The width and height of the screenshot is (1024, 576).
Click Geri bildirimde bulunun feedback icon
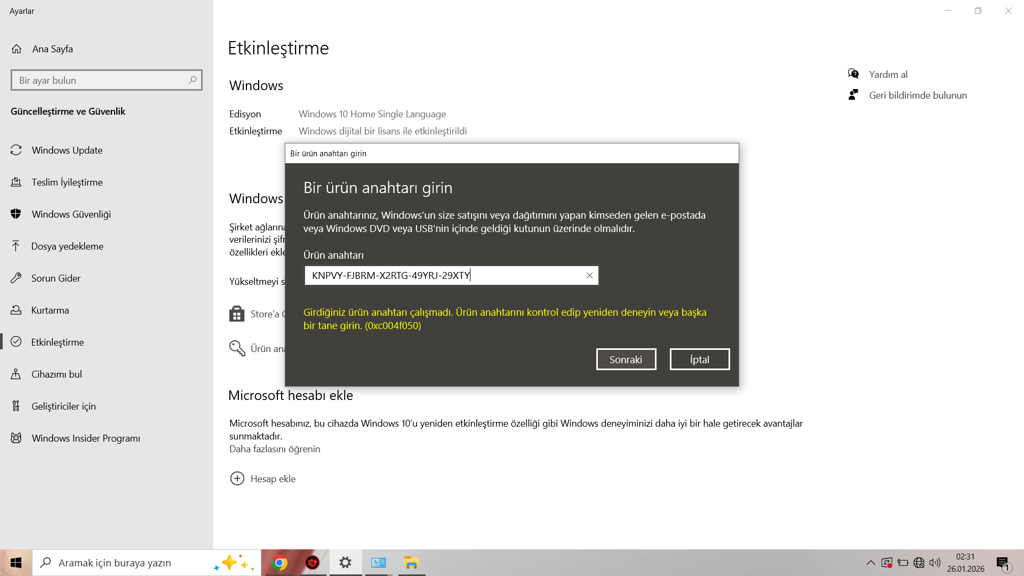click(853, 94)
